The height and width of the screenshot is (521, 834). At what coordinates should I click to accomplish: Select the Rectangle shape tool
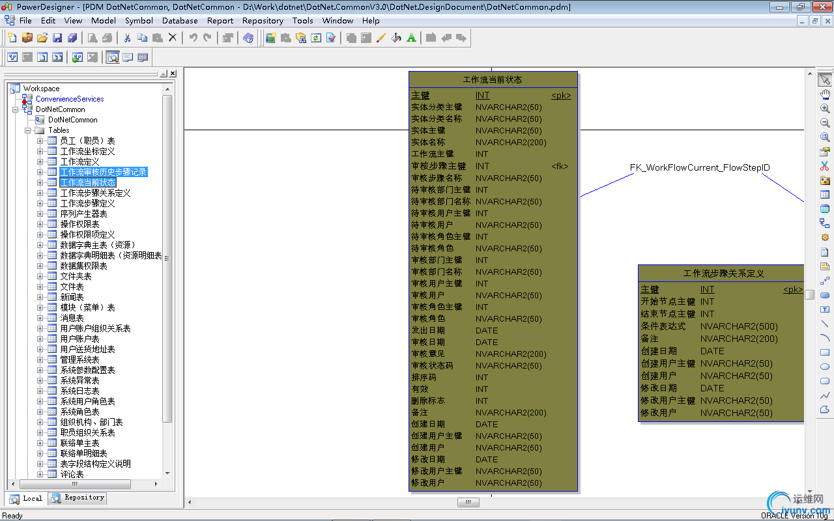[x=825, y=352]
